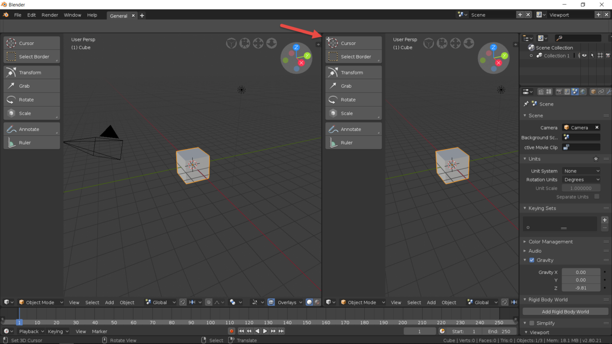The height and width of the screenshot is (344, 612).
Task: Expand the Color Management panel
Action: 550,242
